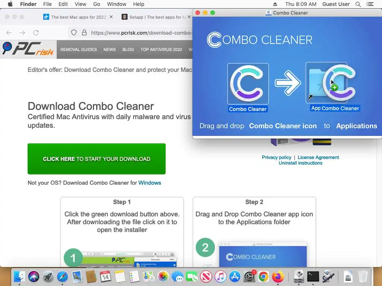Open Notification Center list icon

tap(370, 4)
